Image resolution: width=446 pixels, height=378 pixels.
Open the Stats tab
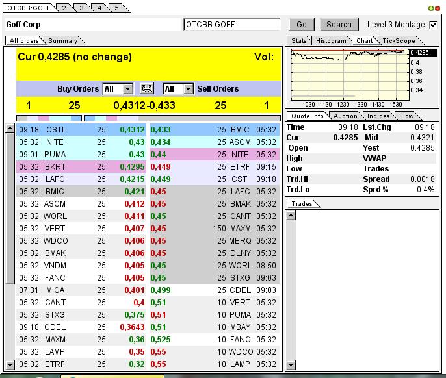tap(298, 41)
